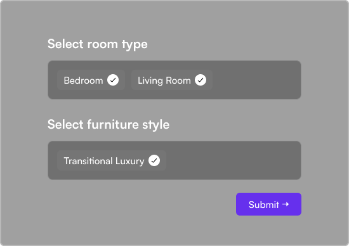
Task: Open the furniture style selection box
Action: (174, 160)
